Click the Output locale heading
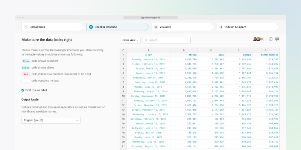301x150 pixels. click(x=30, y=100)
